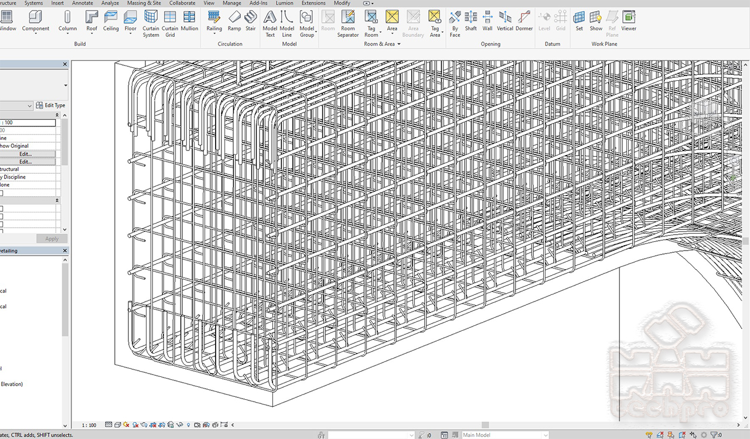Select the Stair tool
Viewport: 750px width, 439px height.
tap(251, 20)
